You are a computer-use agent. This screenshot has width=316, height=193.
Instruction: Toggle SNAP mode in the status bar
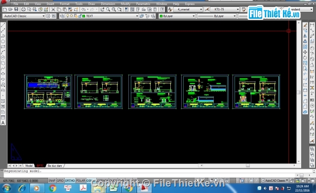[52, 181]
